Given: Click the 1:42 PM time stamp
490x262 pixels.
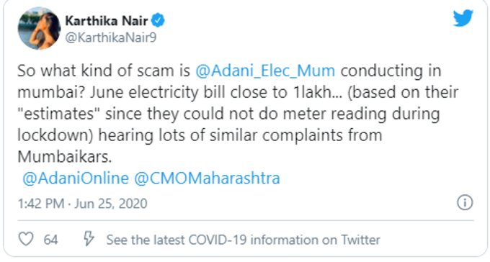Looking at the screenshot, I should coord(41,204).
